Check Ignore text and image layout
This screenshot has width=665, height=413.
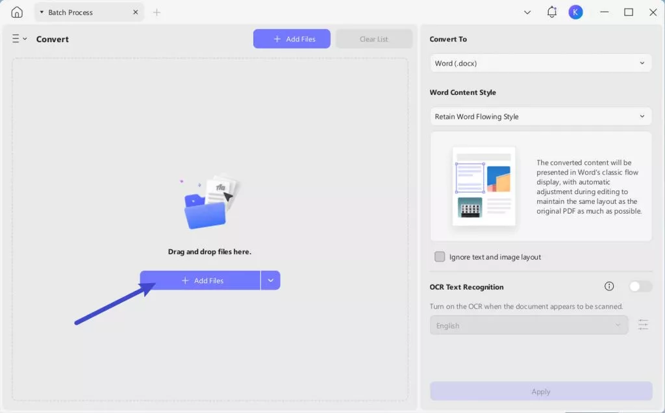(x=440, y=257)
